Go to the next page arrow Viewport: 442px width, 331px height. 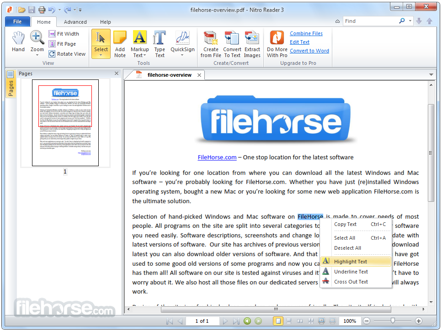[x=225, y=321]
